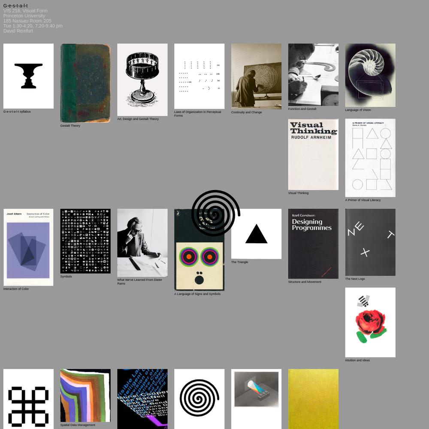The image size is (429, 429).
Task: Follow 'What We've Learned From Dieter Rams' link
Action: coord(139,281)
